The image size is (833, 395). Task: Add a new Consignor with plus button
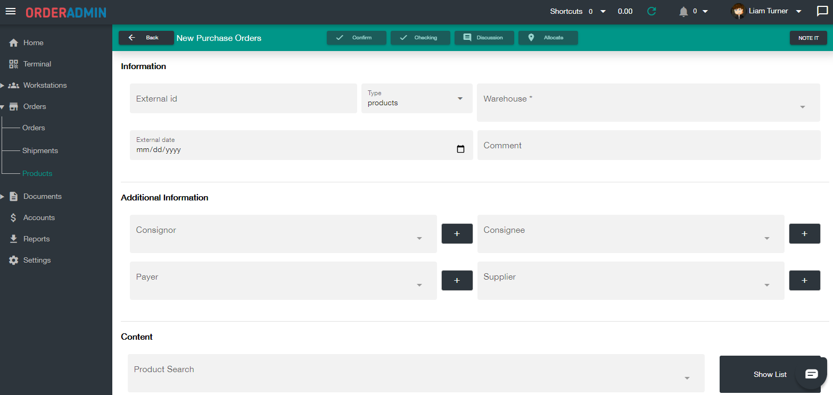tap(457, 234)
